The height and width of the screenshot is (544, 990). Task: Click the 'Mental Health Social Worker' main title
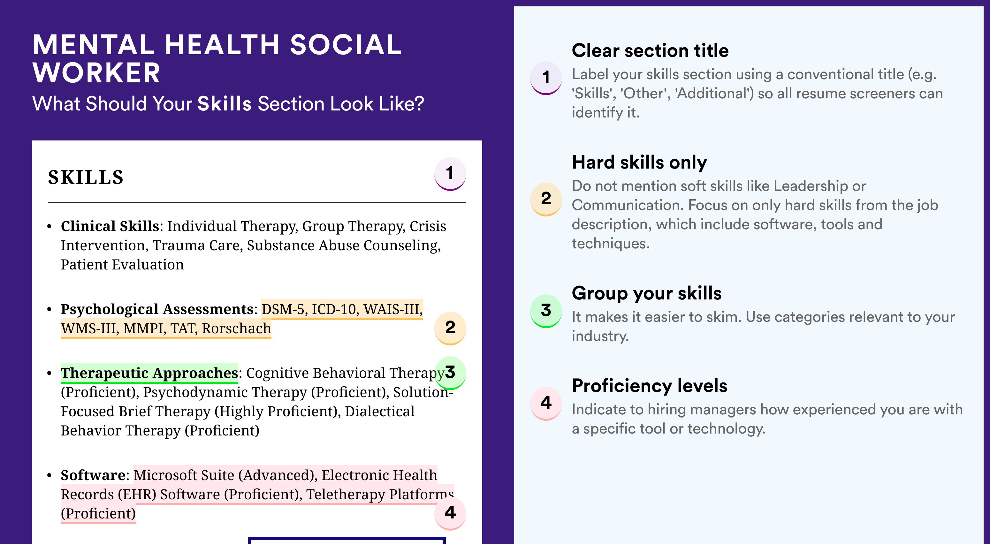(x=217, y=58)
